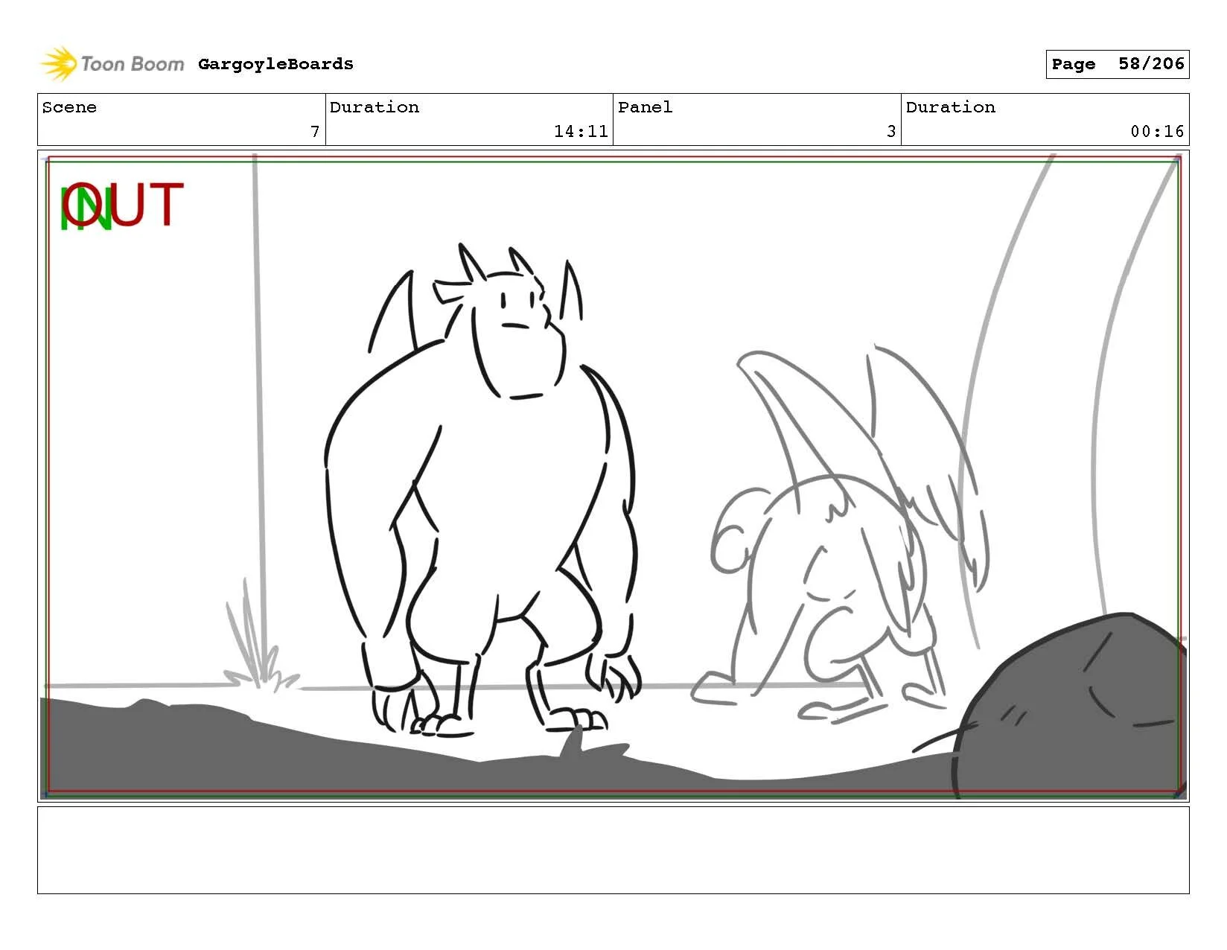Click panel duration value 00:16

point(1157,132)
